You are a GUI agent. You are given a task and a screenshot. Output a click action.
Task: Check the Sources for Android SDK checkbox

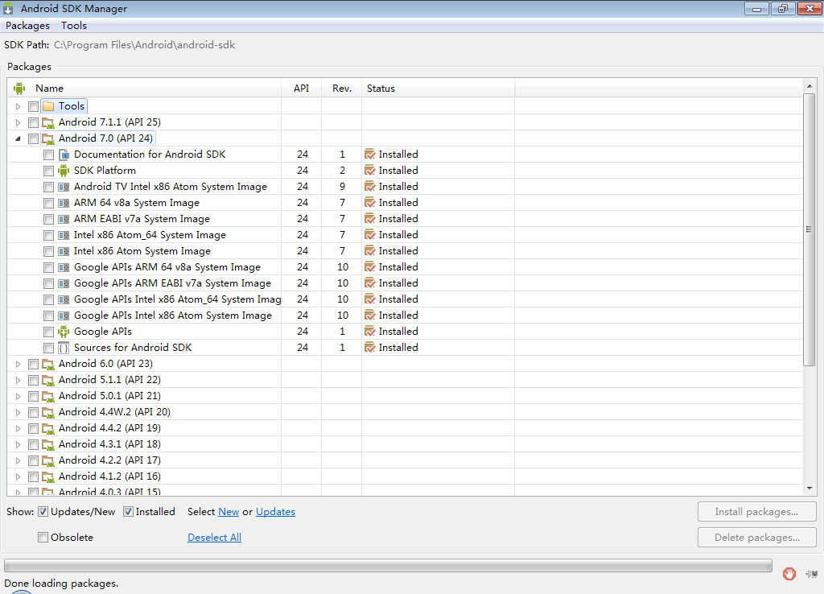click(48, 348)
